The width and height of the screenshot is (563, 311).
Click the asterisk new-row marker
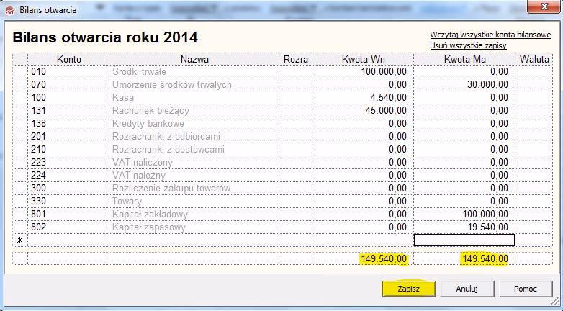[x=20, y=240]
